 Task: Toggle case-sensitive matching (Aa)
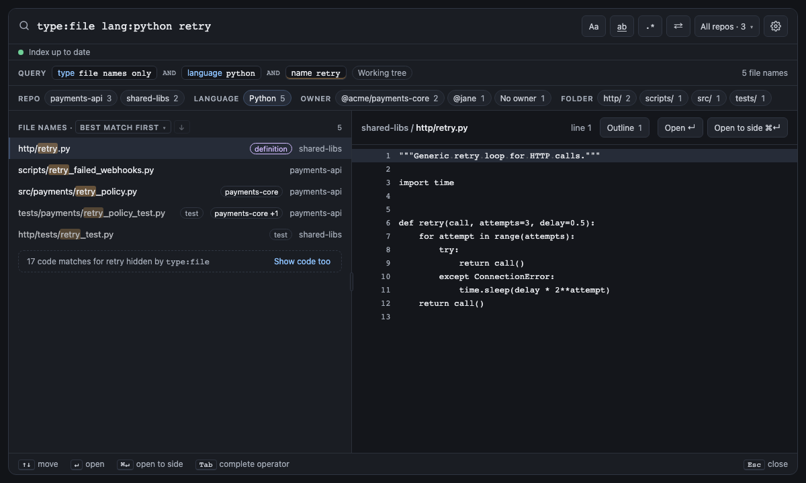[x=594, y=26]
